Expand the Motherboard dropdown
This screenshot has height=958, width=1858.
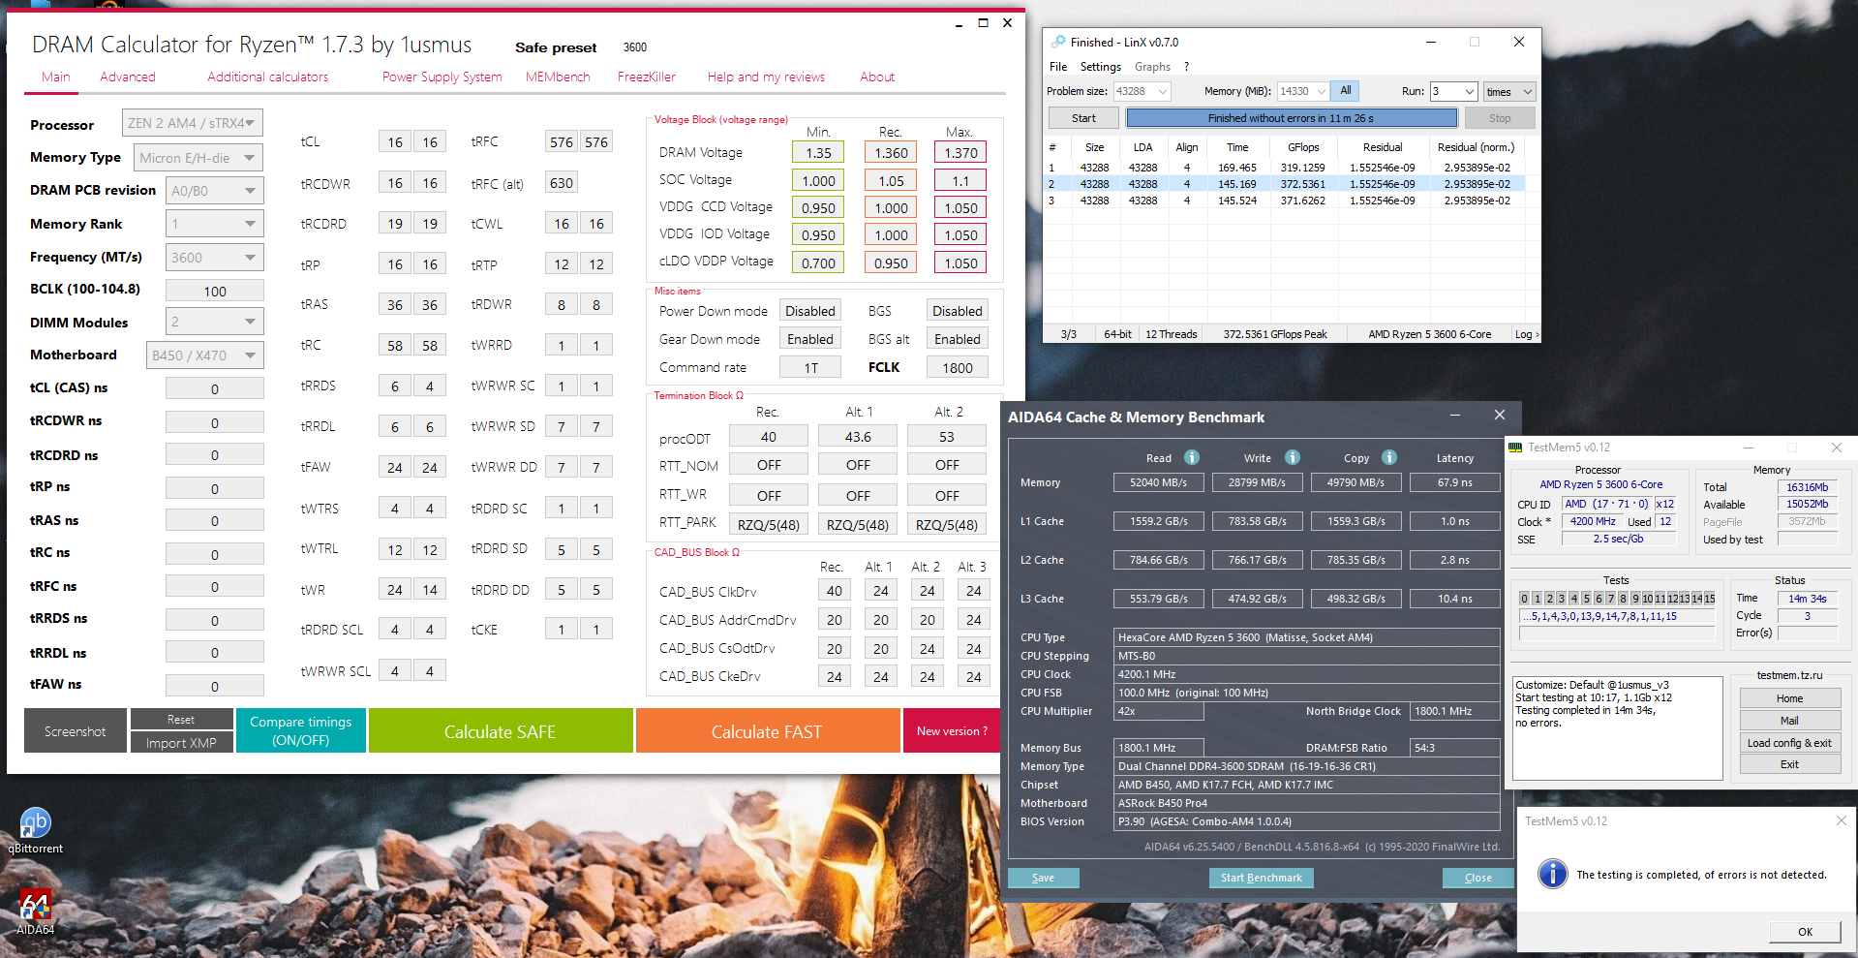tap(204, 355)
